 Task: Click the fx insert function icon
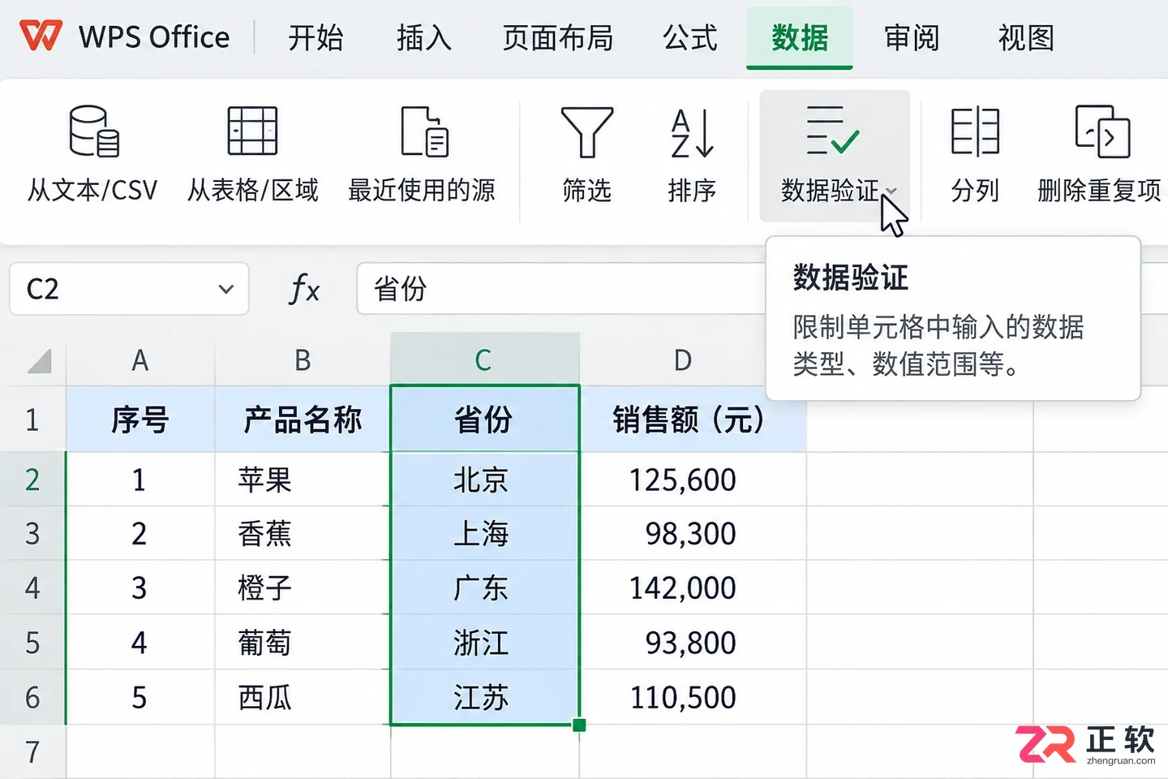click(304, 289)
